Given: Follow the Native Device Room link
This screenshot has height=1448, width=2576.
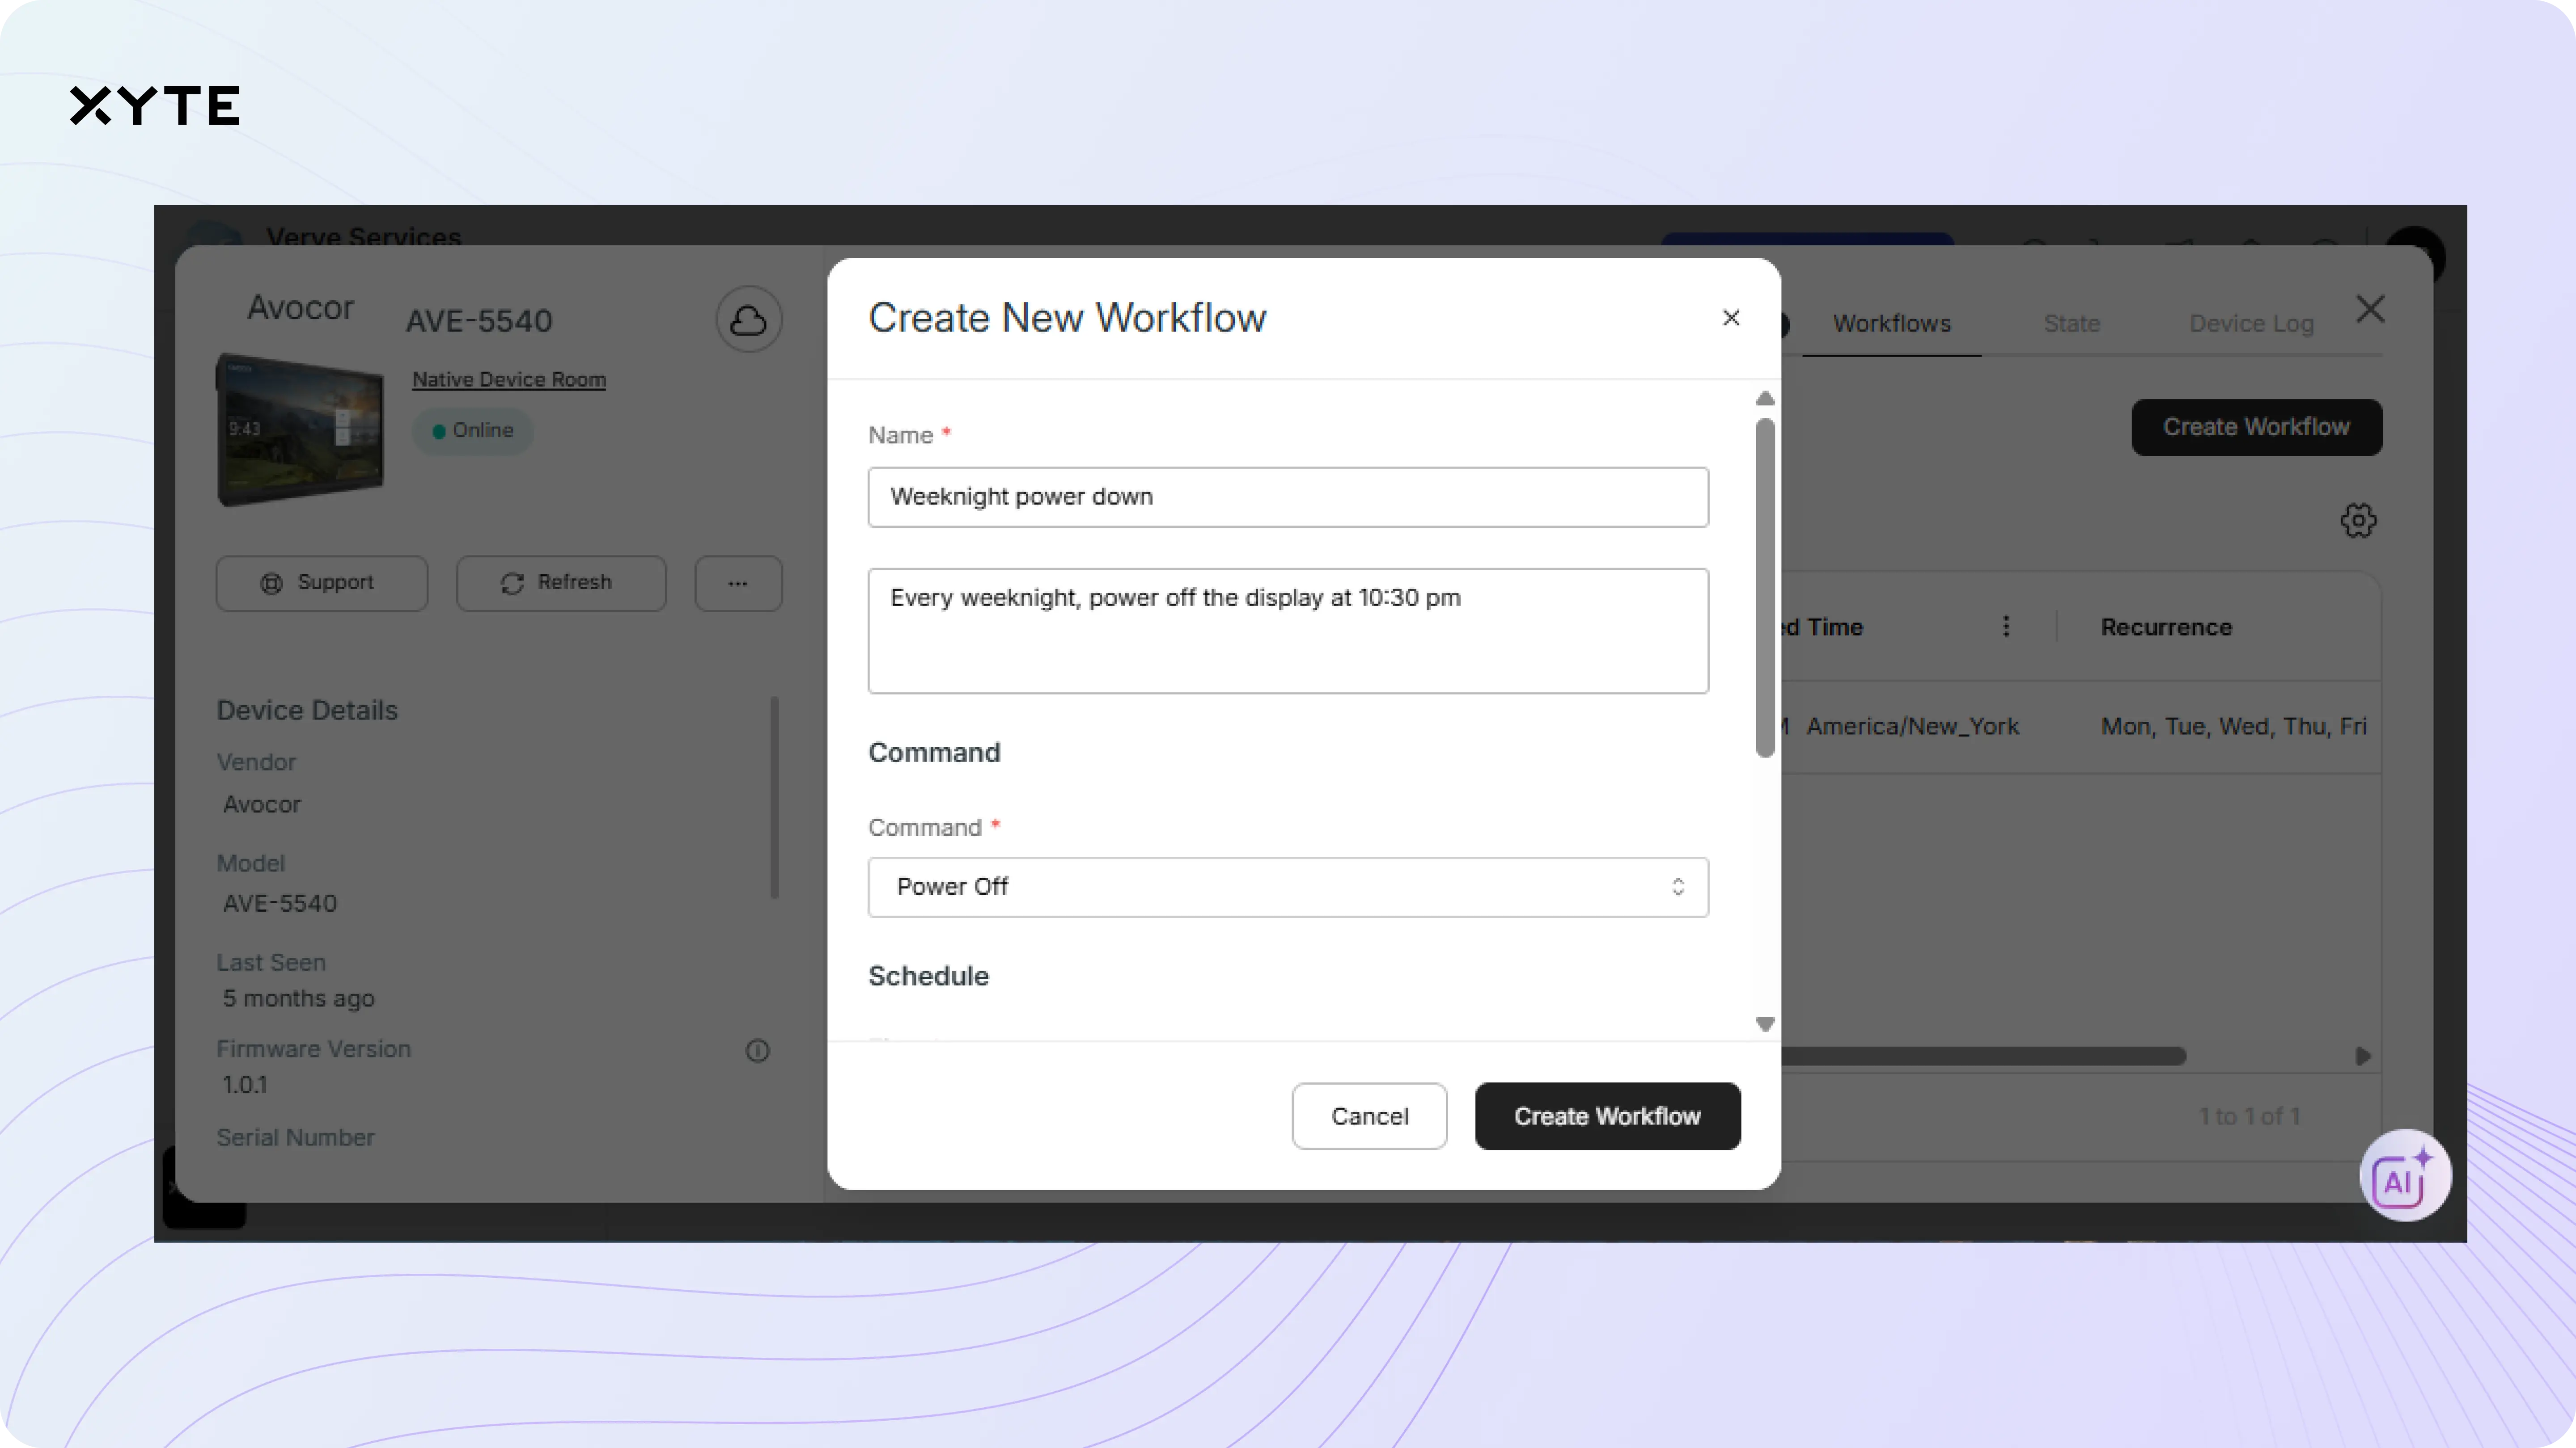Looking at the screenshot, I should 509,380.
